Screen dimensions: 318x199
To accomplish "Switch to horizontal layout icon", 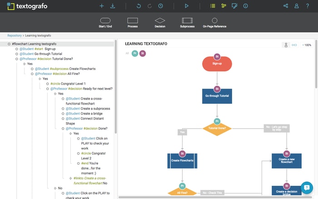I will click(x=294, y=45).
